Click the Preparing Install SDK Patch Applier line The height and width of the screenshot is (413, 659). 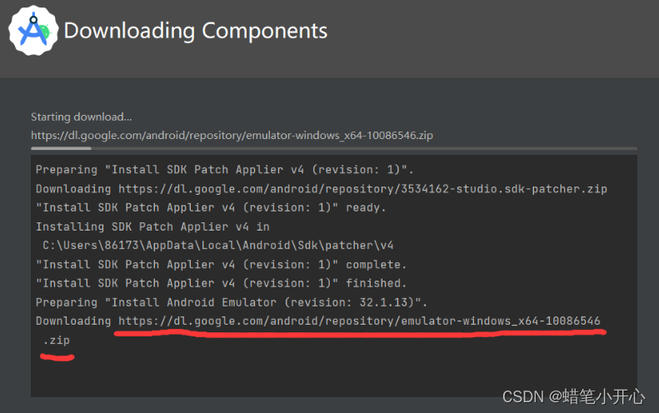pyautogui.click(x=225, y=170)
